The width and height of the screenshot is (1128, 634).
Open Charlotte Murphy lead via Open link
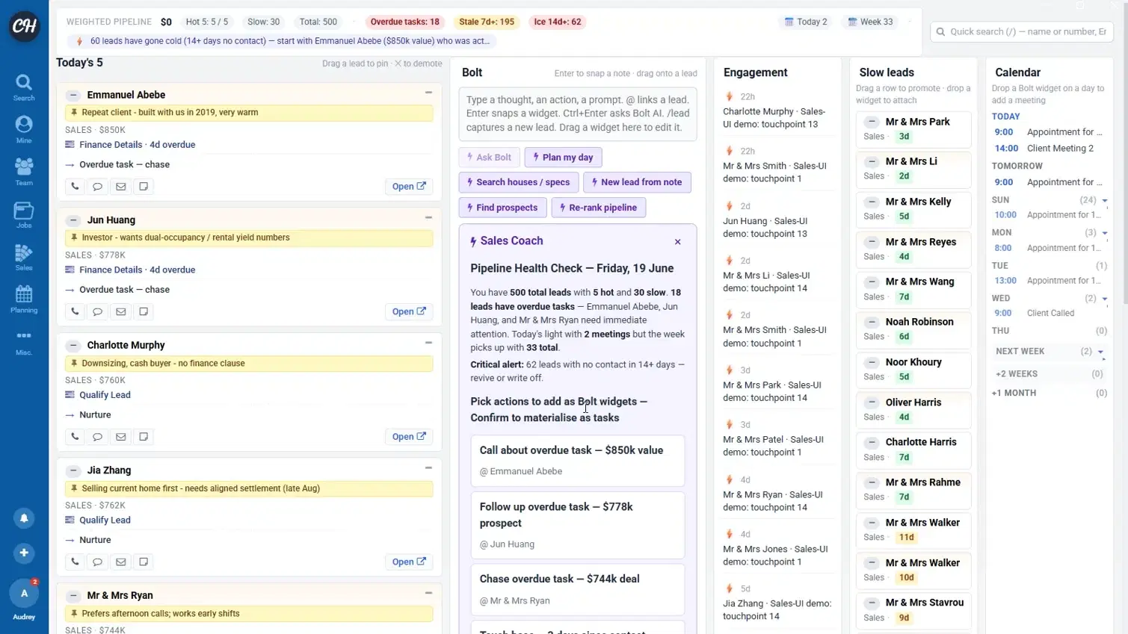tap(409, 437)
